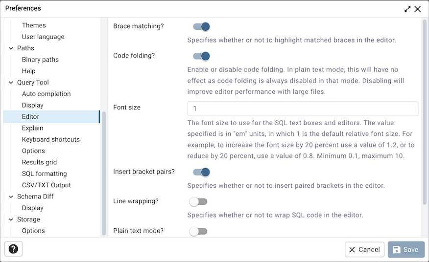The image size is (429, 262).
Task: Click the settings panel vertical scrollbar
Action: tap(424, 112)
